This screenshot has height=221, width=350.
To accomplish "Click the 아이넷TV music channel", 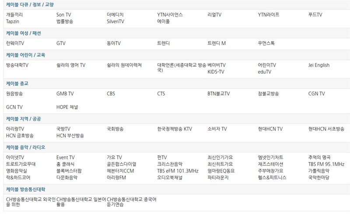I will point(15,158).
